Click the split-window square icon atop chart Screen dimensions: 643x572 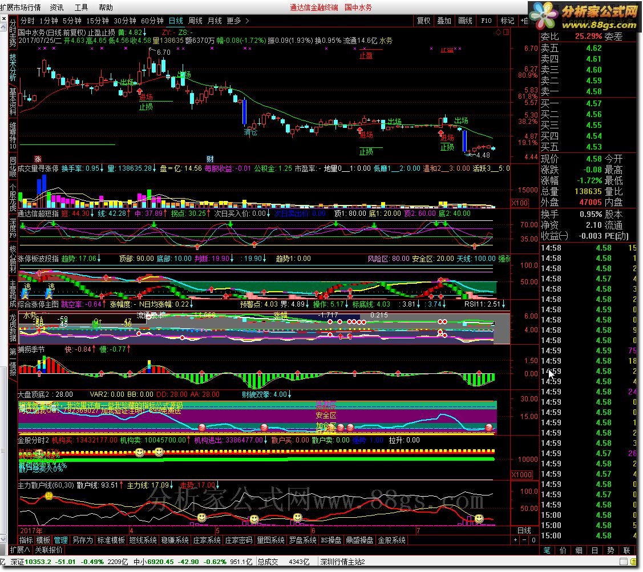coord(505,32)
